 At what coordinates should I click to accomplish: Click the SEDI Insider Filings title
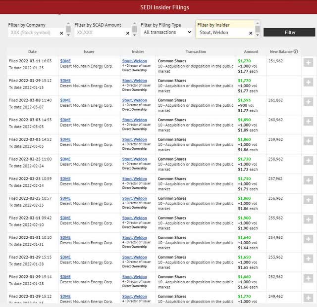(164, 7)
